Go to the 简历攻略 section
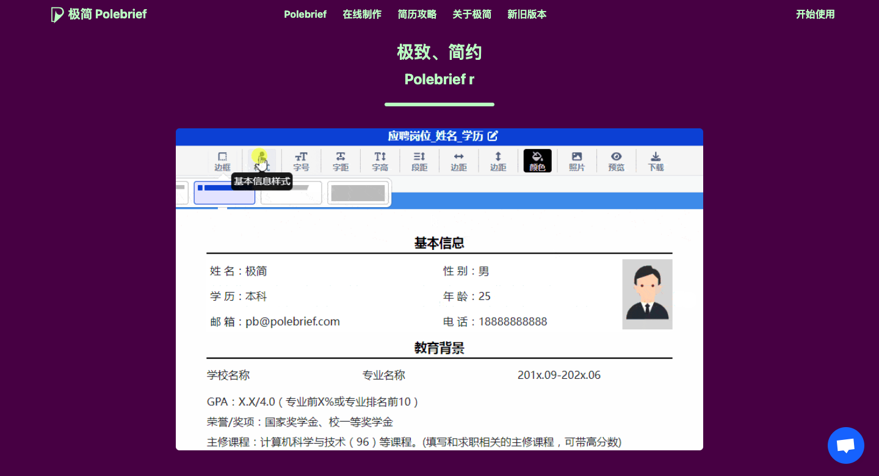 tap(417, 14)
